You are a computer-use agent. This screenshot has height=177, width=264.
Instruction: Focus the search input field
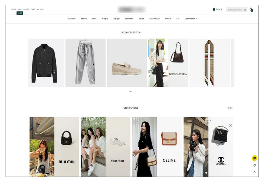[235, 9]
